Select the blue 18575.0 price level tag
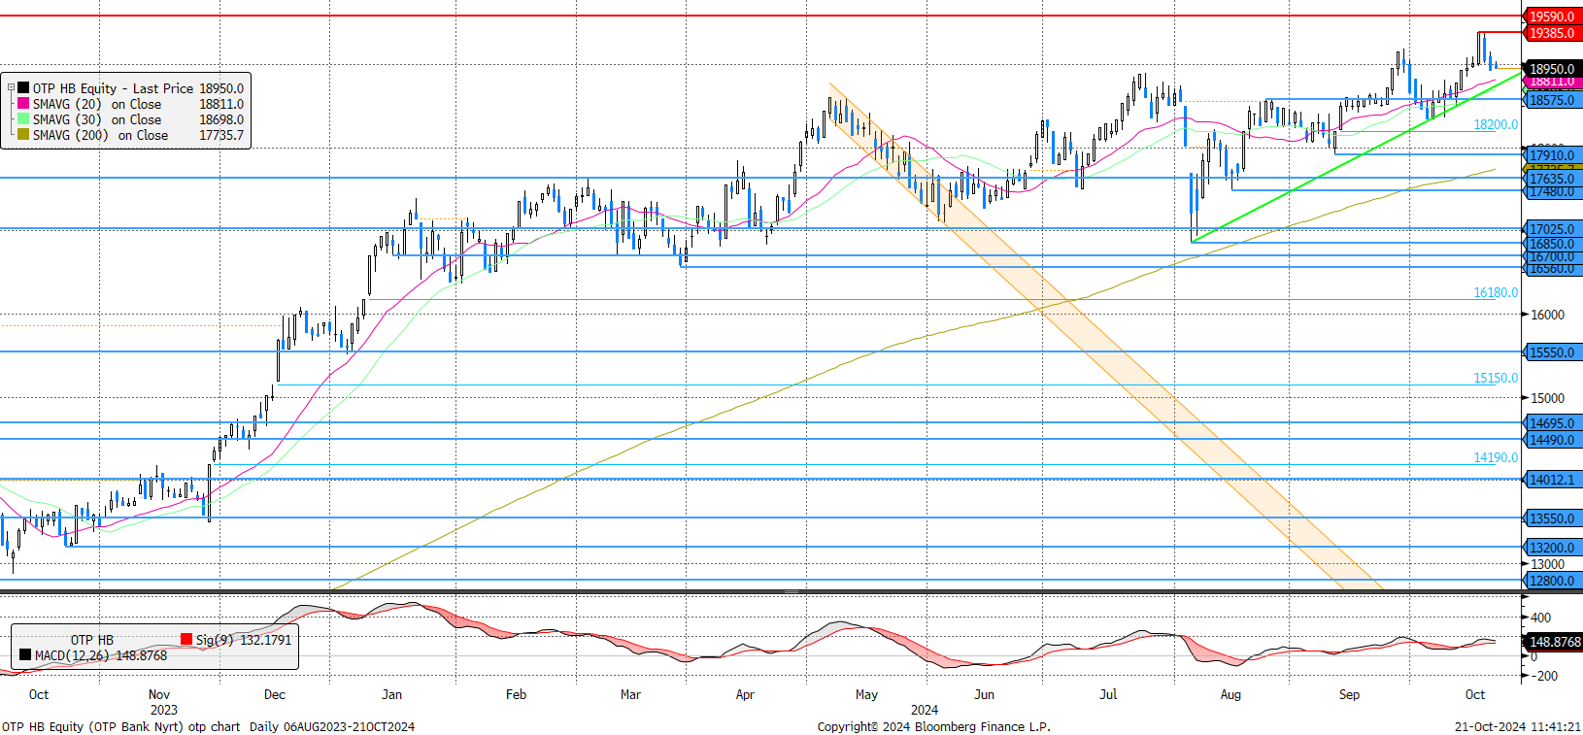Screen dimensions: 1583x735 tap(1552, 100)
